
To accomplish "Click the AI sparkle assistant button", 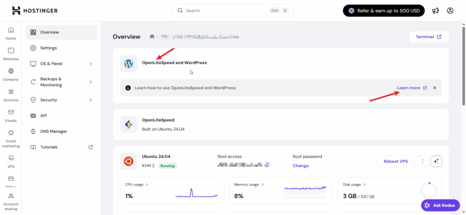I will [x=436, y=161].
